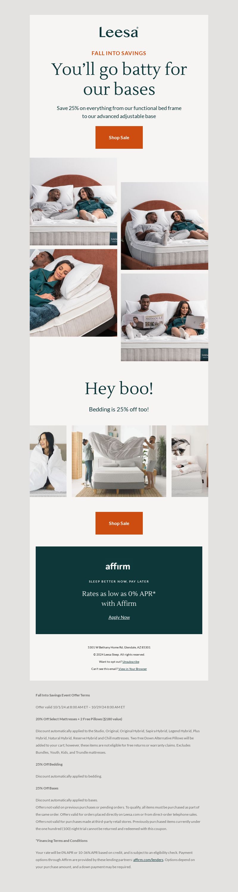The width and height of the screenshot is (238, 892).
Task: Click the Leesa logo at top
Action: (x=119, y=32)
